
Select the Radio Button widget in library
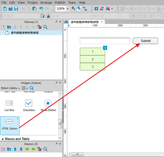tap(48, 105)
